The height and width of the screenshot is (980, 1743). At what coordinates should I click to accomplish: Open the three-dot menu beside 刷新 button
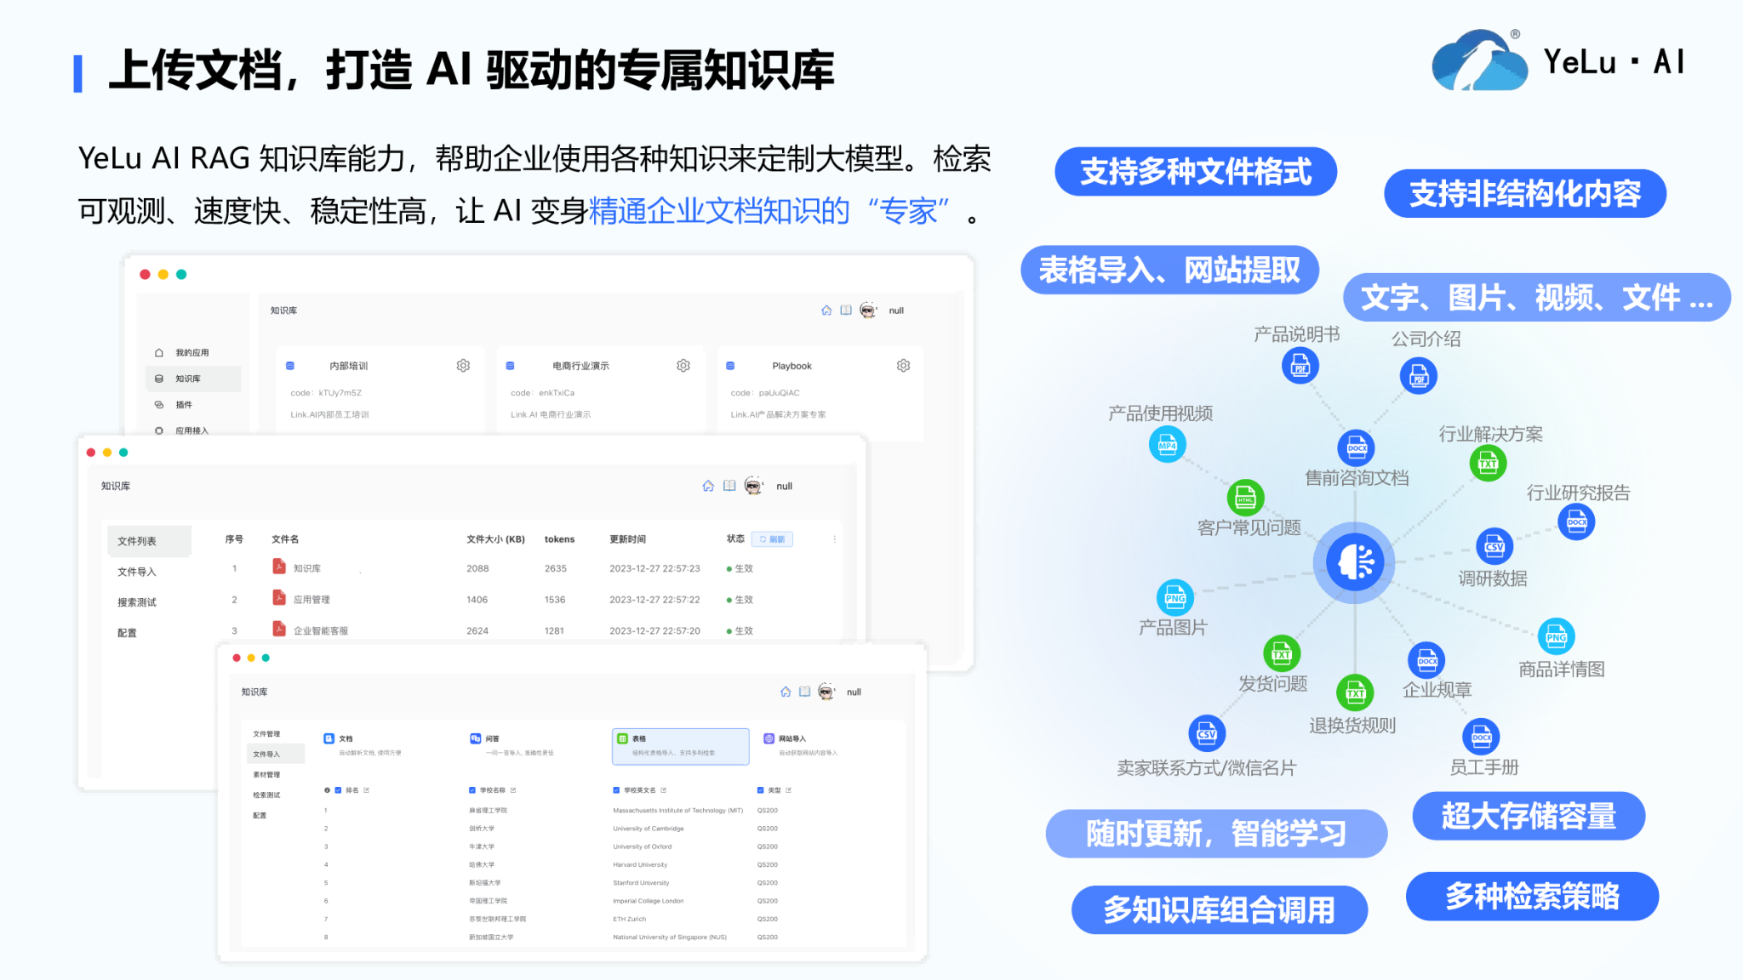pyautogui.click(x=834, y=539)
